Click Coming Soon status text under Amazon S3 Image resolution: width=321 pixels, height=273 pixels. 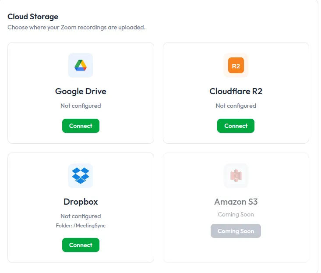coord(236,214)
